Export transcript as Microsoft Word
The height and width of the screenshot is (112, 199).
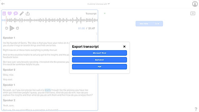[x=99, y=53]
